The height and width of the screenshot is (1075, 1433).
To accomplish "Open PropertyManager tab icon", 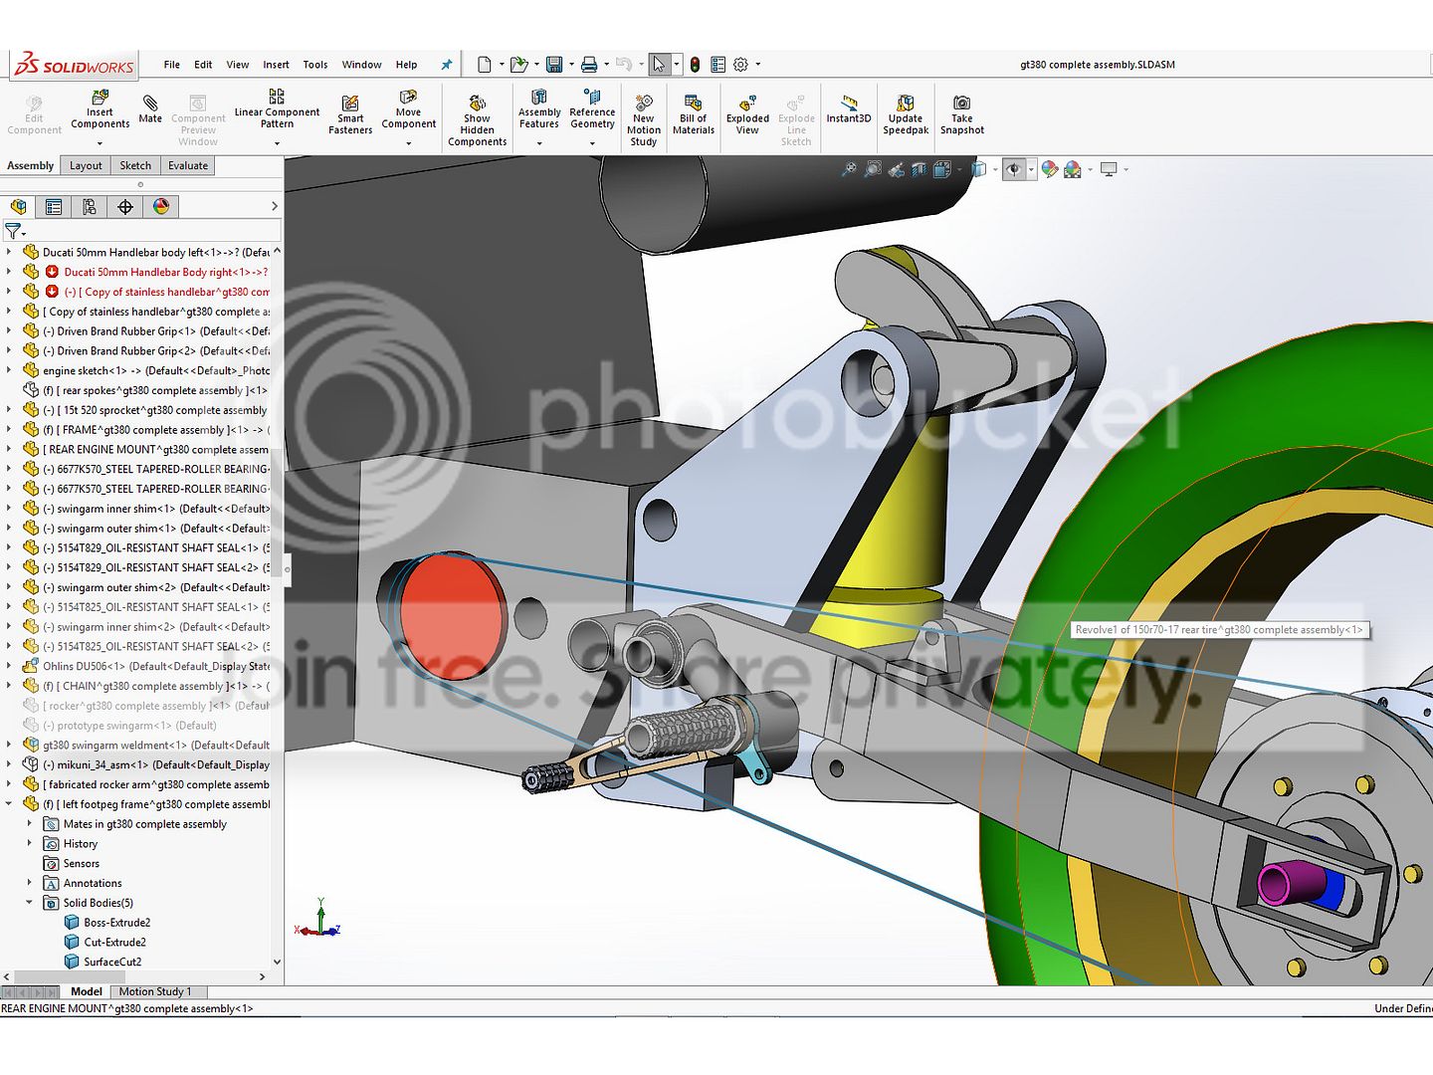I will [x=54, y=206].
